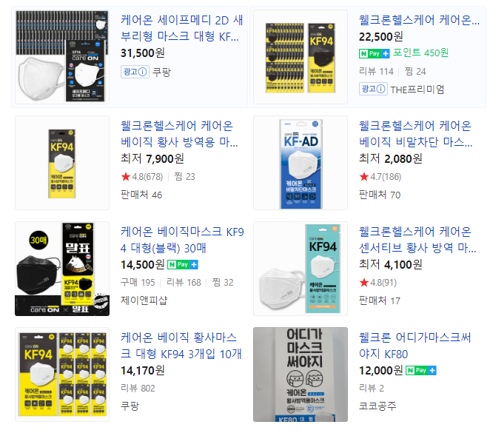The image size is (490, 430).
Task: Click the black 말표 30매 mask thumbnail
Action: click(62, 269)
